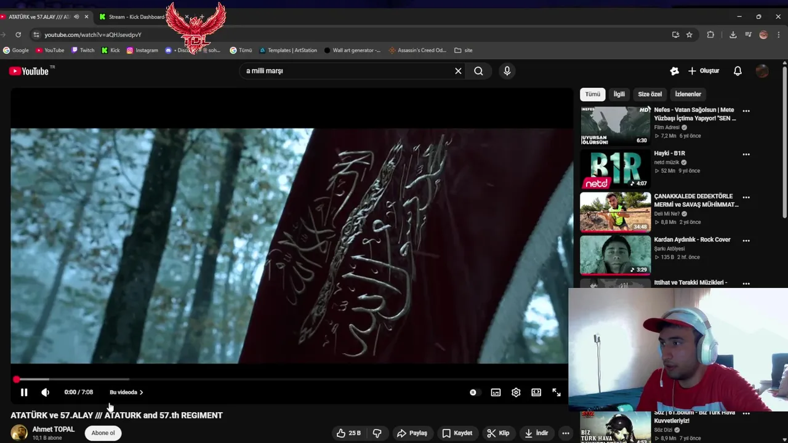Open more actions menu below video
This screenshot has height=443, width=788.
[565, 433]
